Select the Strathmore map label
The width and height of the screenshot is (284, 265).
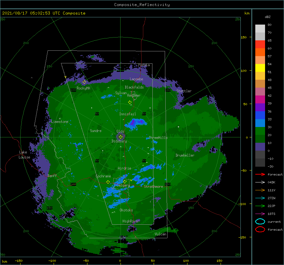[153, 187]
